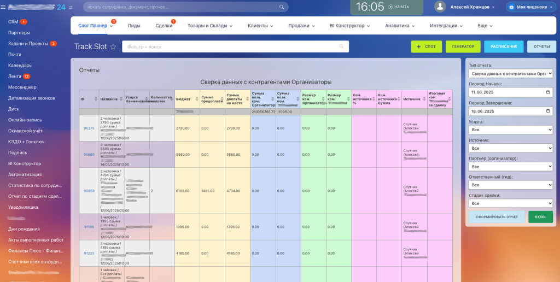
Task: Open the BI Конструктор menu tab
Action: [x=350, y=26]
